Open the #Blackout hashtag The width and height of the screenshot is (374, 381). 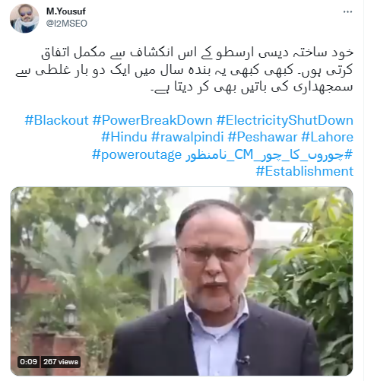pyautogui.click(x=56, y=120)
